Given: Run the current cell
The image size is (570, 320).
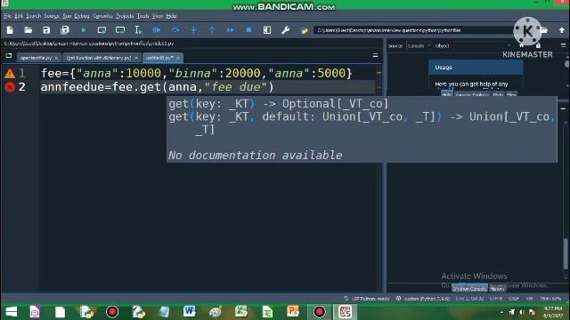Looking at the screenshot, I should point(102,30).
